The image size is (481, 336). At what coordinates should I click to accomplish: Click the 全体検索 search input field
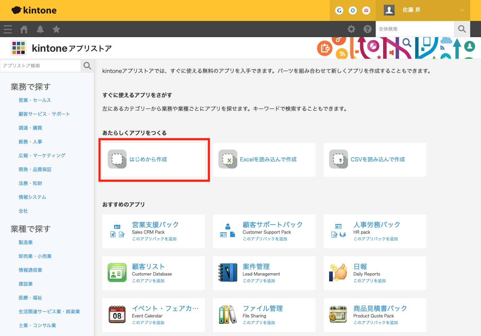pyautogui.click(x=415, y=29)
